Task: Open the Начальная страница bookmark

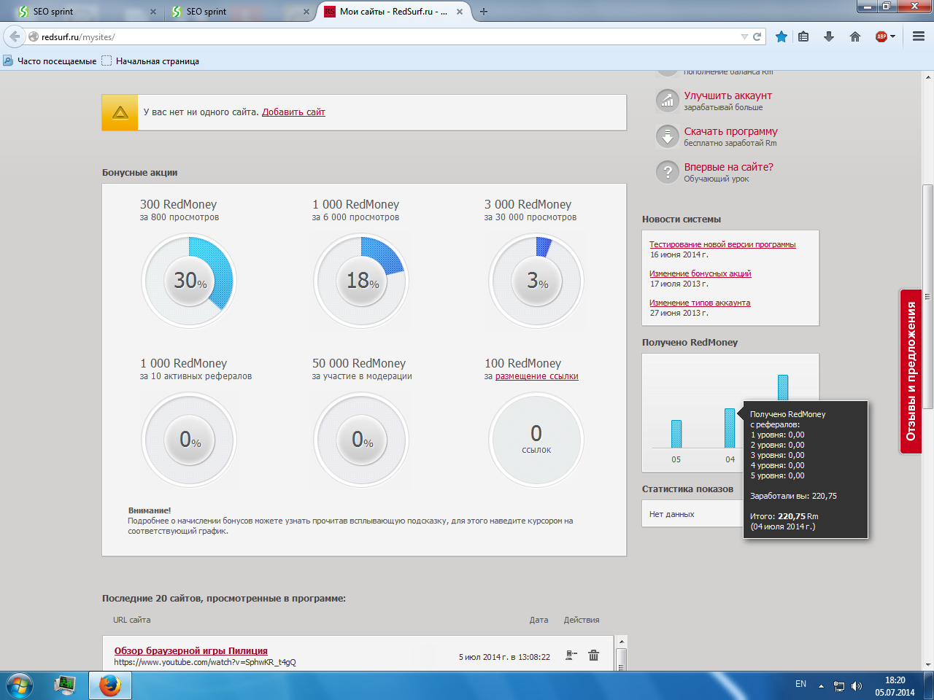Action: pyautogui.click(x=150, y=61)
